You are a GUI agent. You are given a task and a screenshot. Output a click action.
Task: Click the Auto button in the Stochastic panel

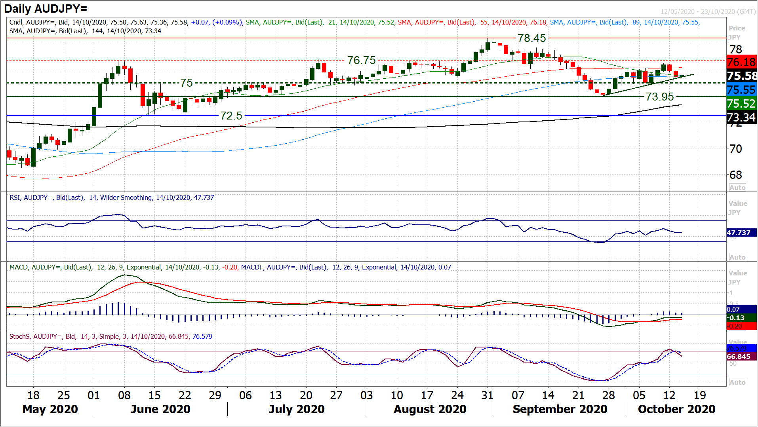pyautogui.click(x=737, y=382)
